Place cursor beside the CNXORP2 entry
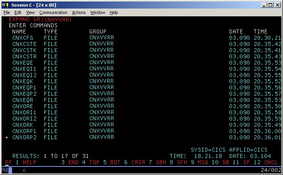The width and height of the screenshot is (283, 175). click(7, 137)
